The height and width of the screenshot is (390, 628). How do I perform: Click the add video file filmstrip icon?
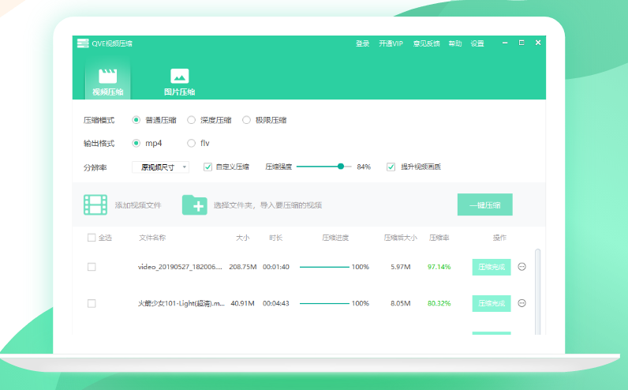click(x=95, y=204)
